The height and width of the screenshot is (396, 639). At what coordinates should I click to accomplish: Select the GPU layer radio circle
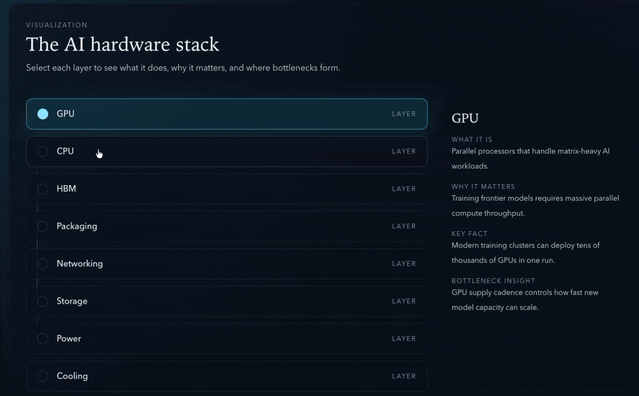click(x=43, y=114)
